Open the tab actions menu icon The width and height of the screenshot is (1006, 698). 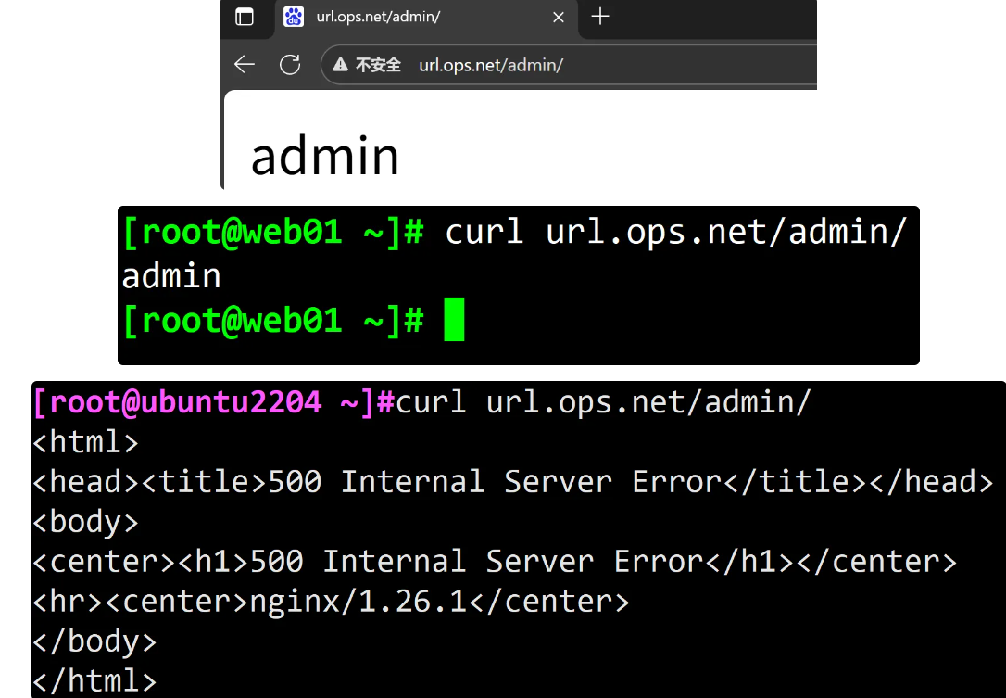(x=245, y=17)
